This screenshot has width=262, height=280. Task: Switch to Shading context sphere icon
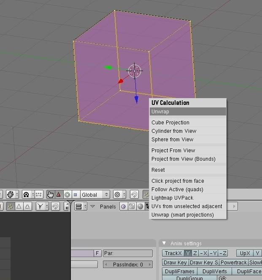pyautogui.click(x=140, y=206)
